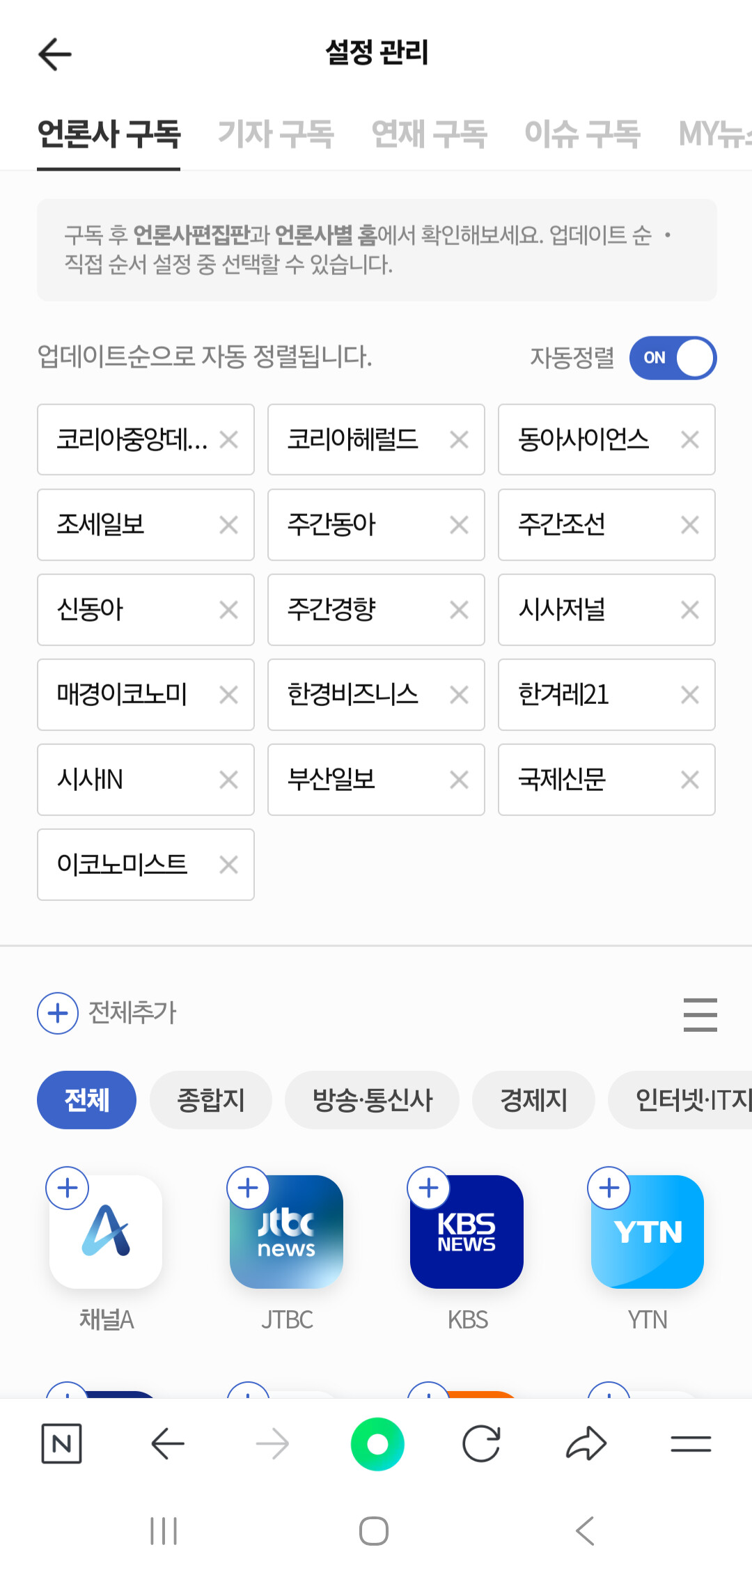752x1577 pixels.
Task: Turn off the 자동정렬 toggle
Action: click(x=673, y=358)
